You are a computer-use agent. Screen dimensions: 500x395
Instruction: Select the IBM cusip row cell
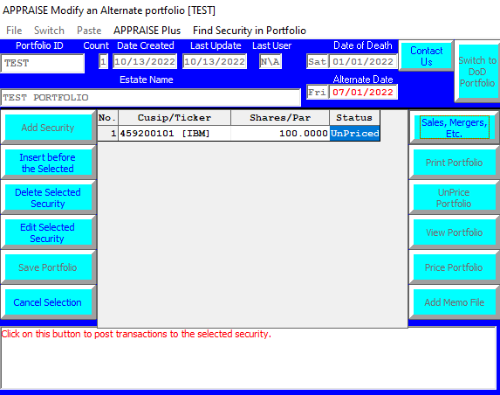175,133
